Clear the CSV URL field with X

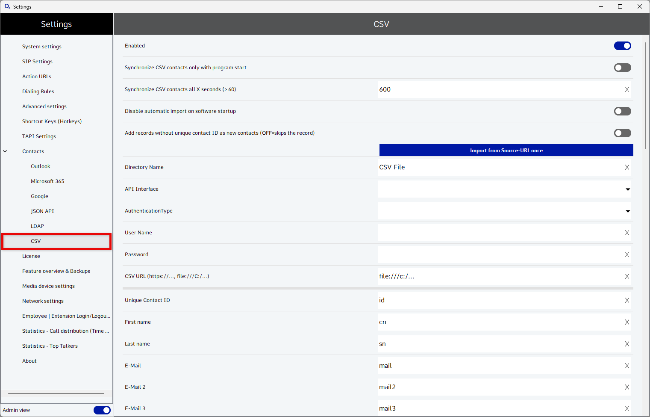click(x=627, y=276)
